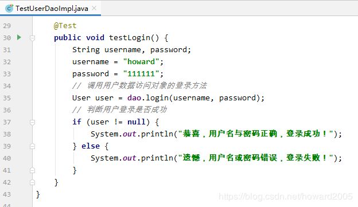The image size is (358, 207).
Task: Click the fold end marker on line 41
Action: (x=33, y=170)
